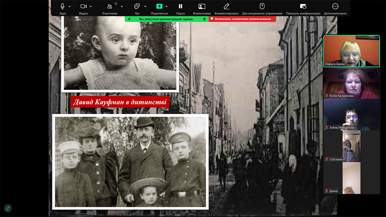Expand the audio options arrow beside Звук
The width and height of the screenshot is (386, 217).
[70, 7]
